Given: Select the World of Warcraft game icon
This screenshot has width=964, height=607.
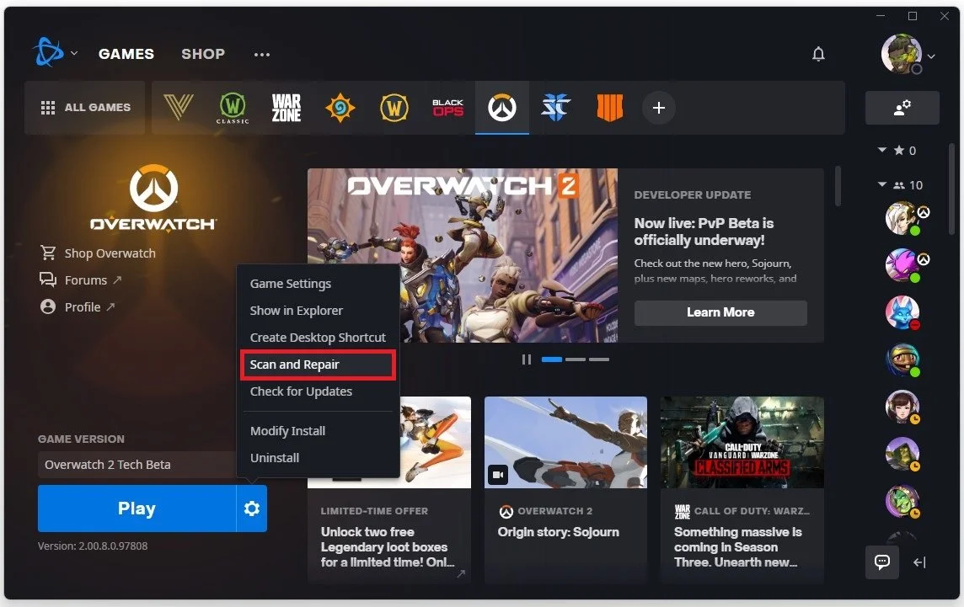Looking at the screenshot, I should coord(394,108).
